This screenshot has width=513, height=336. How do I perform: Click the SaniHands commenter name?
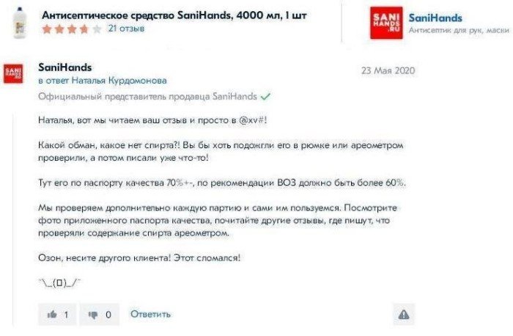tap(64, 67)
